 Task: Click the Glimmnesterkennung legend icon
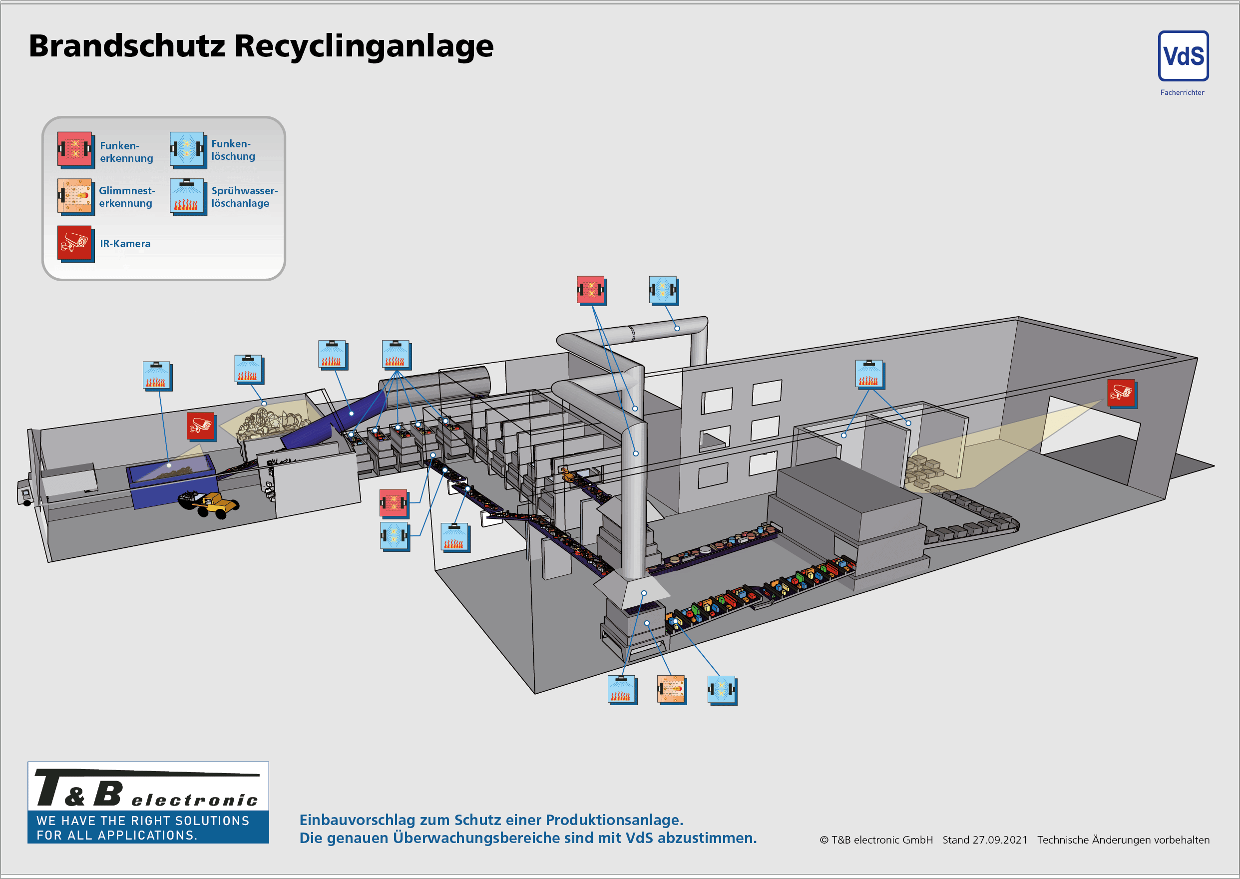76,197
